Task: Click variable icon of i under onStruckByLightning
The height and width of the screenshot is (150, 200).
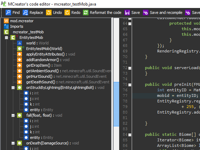Action: 26,93
